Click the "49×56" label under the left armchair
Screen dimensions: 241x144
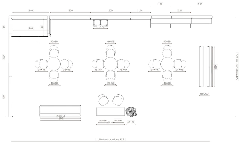(103, 121)
